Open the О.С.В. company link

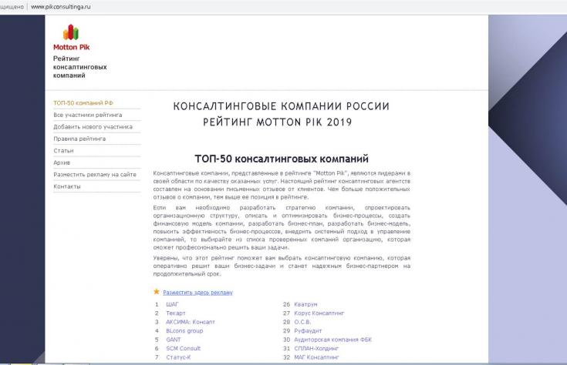302,322
